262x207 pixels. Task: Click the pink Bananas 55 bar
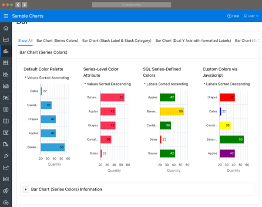tap(112, 97)
